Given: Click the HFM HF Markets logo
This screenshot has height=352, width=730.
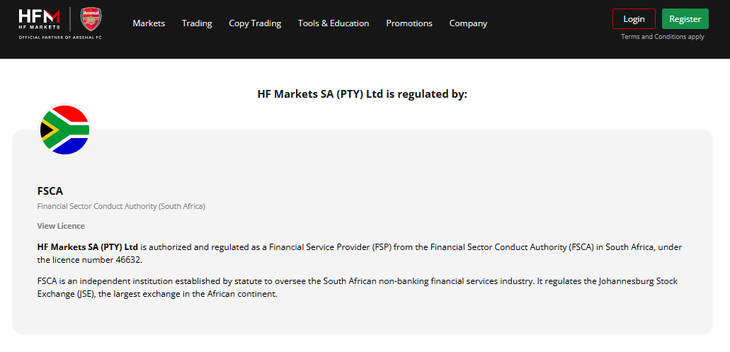Looking at the screenshot, I should 39,19.
